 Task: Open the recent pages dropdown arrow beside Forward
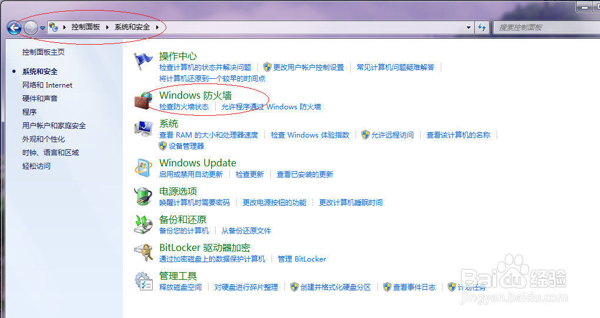[42, 28]
